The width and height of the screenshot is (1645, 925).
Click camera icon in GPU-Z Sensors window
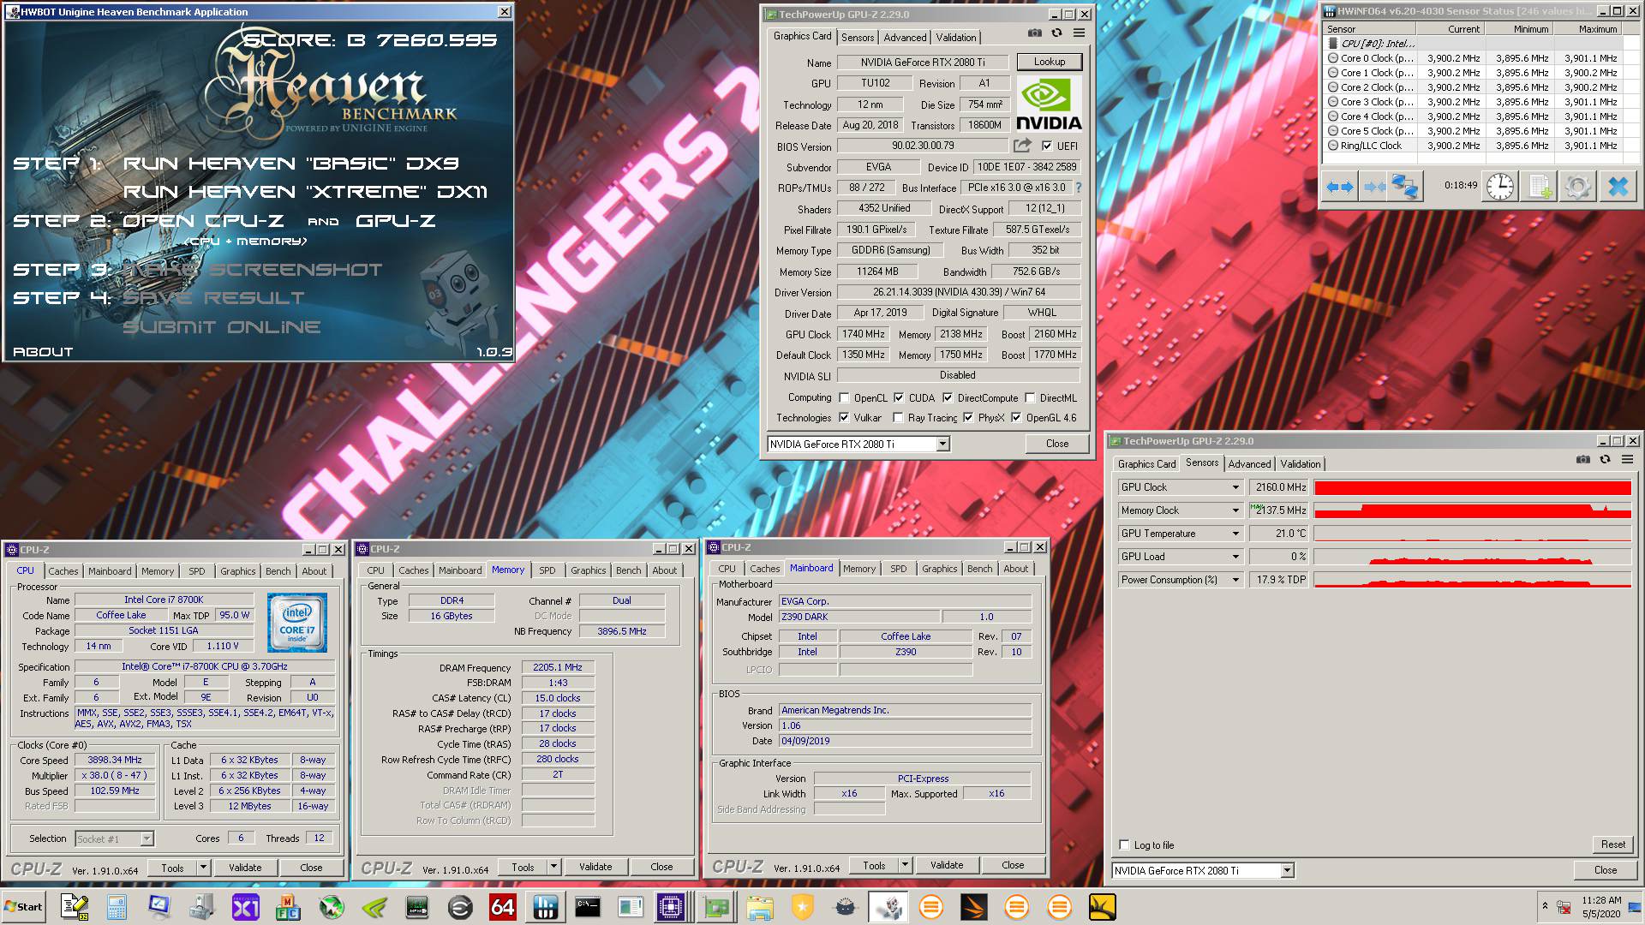tap(1582, 460)
